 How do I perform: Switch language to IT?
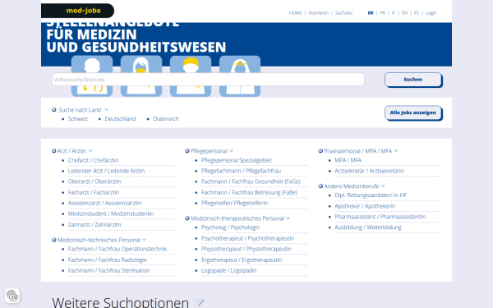coord(394,13)
